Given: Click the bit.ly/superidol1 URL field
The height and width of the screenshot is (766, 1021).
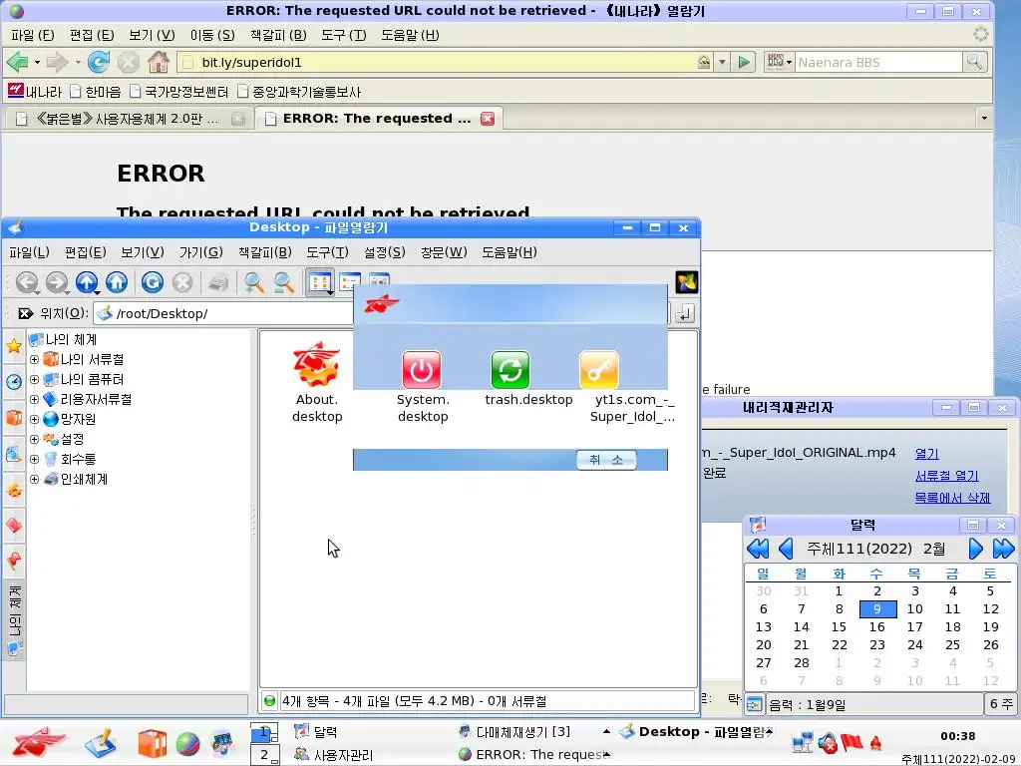Looking at the screenshot, I should 437,63.
